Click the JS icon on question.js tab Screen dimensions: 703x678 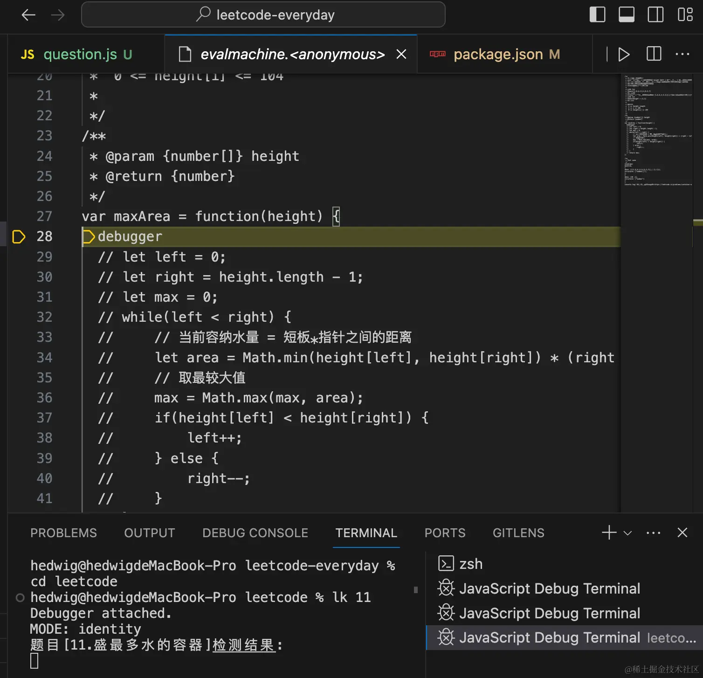28,55
